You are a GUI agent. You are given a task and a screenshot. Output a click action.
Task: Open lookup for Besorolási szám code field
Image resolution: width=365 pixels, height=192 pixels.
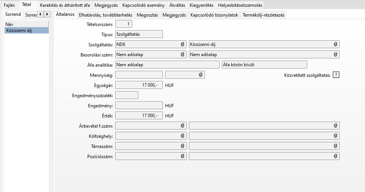[182, 55]
